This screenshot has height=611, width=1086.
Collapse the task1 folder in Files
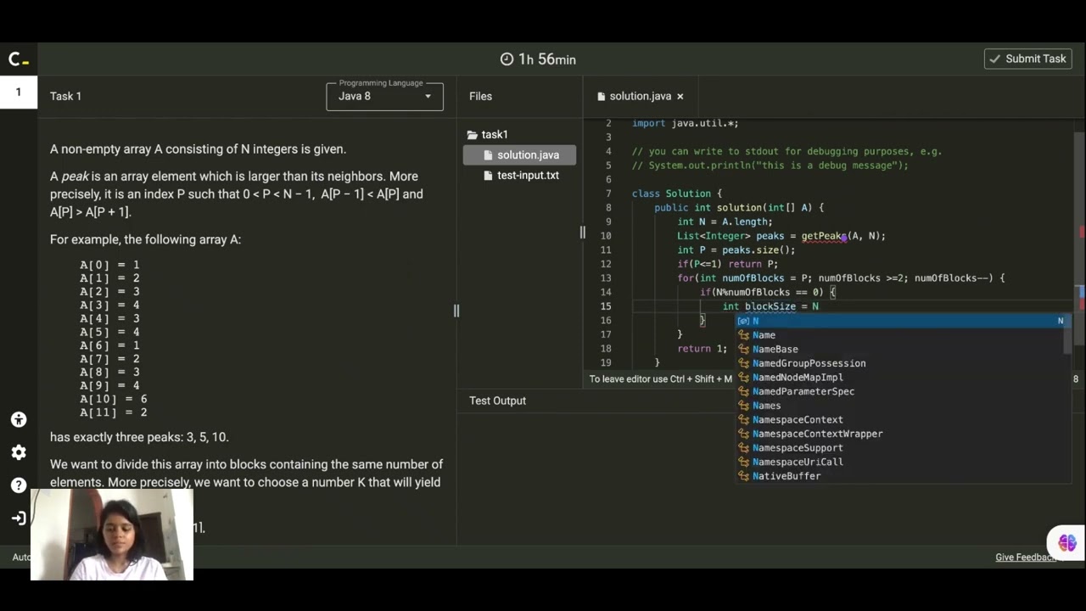point(487,135)
